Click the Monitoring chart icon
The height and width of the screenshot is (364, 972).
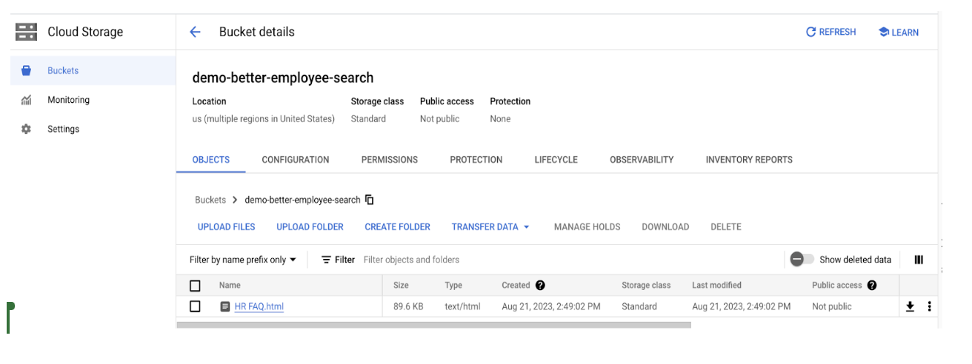point(26,100)
